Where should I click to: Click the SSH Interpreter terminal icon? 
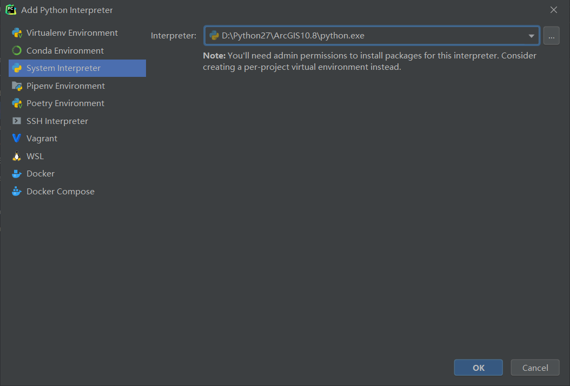17,121
